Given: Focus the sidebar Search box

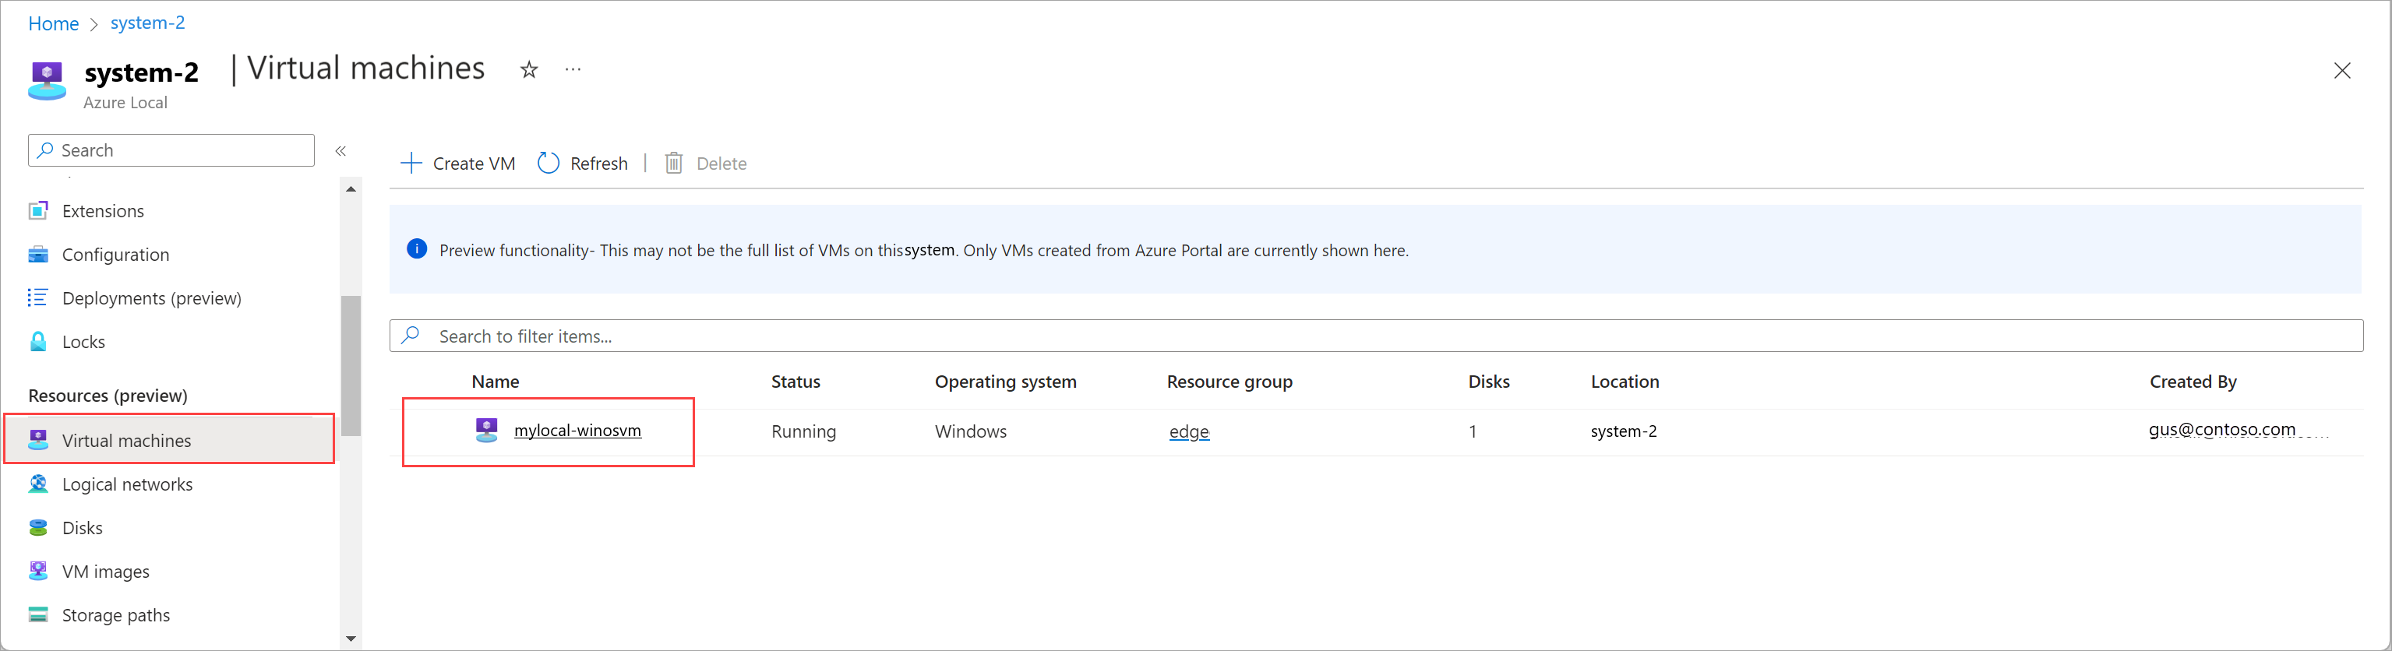Looking at the screenshot, I should point(171,150).
